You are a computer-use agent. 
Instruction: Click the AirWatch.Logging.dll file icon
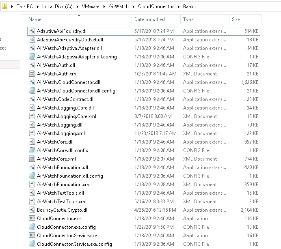point(32,125)
